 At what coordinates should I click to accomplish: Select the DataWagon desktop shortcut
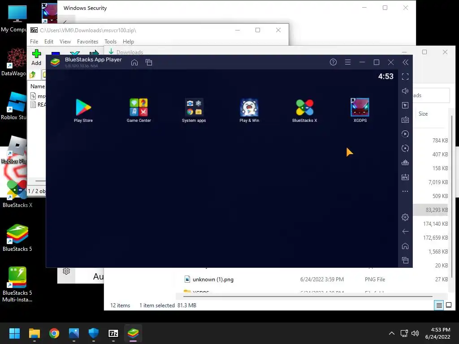click(14, 62)
